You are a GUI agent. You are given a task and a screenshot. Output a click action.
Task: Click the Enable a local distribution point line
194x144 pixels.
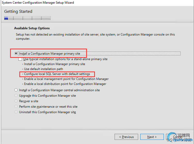point(64,84)
